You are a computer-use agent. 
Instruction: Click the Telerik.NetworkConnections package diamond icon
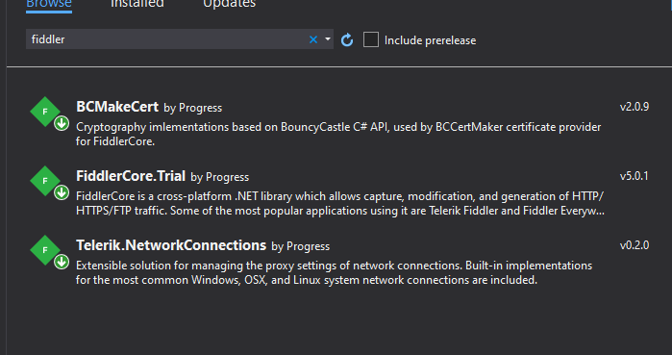[x=45, y=250]
